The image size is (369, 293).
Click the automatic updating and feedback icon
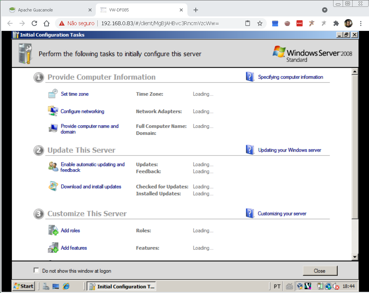(53, 167)
